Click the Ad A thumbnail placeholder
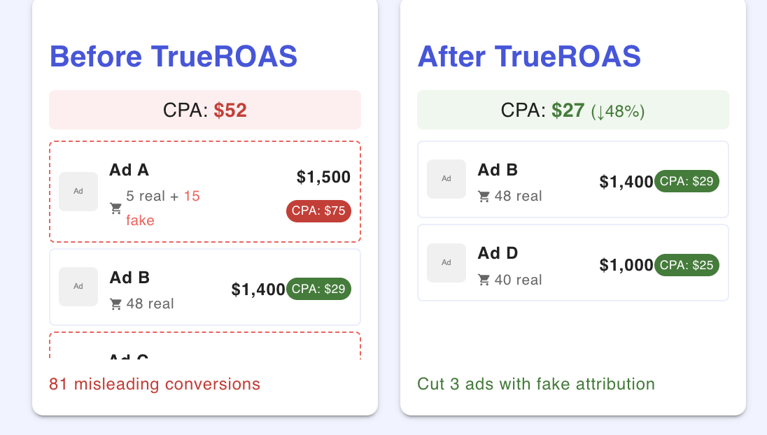 [x=78, y=192]
